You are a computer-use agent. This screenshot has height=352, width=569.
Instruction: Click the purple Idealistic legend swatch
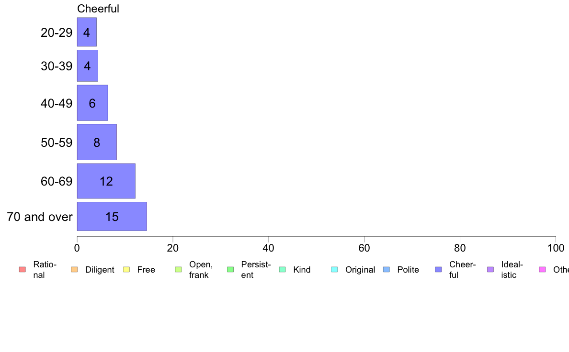[x=490, y=269]
